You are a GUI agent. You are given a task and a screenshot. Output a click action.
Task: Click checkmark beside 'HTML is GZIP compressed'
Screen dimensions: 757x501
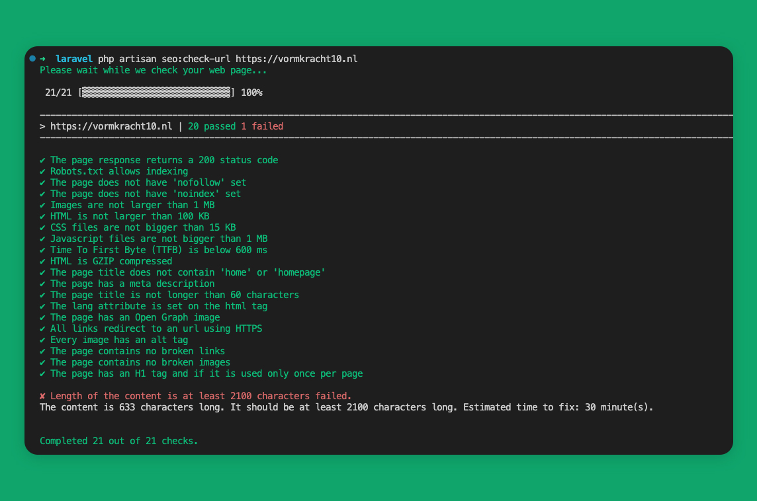(42, 261)
